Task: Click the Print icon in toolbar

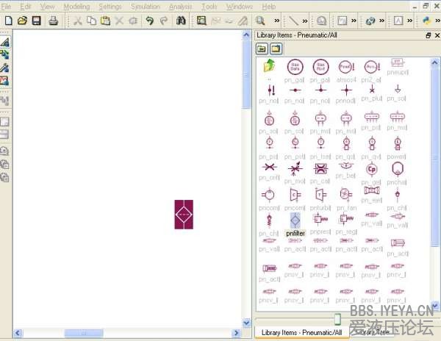Action: point(54,21)
